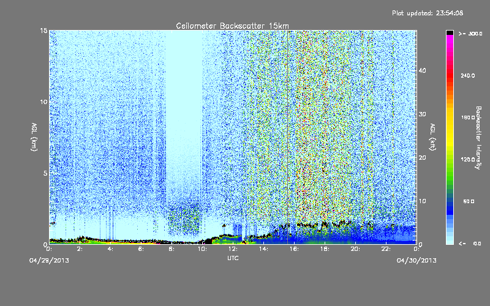The image size is (490, 306).
Task: Click the 'Plot updated: 23:54:08' timestamp
Action: tap(428, 13)
